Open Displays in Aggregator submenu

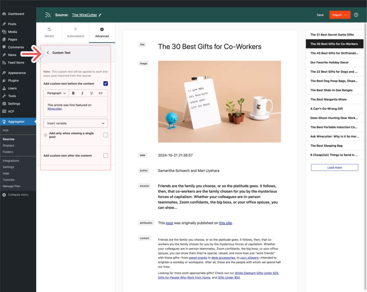(x=9, y=145)
